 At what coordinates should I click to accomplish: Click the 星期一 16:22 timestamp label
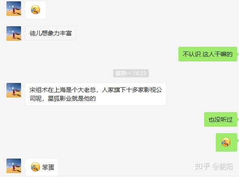tap(131, 73)
